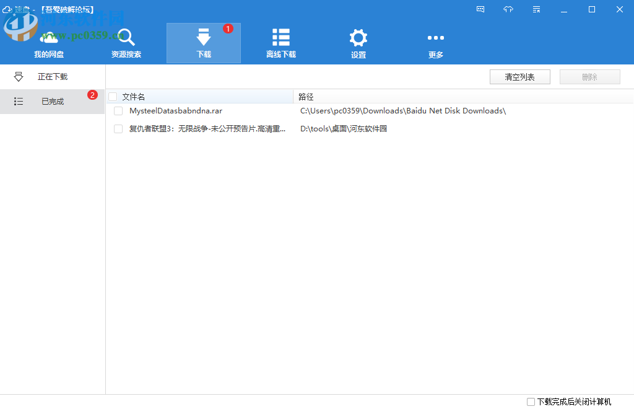Click the 删除 delete button
Viewport: 634px width, 409px height.
click(x=589, y=76)
